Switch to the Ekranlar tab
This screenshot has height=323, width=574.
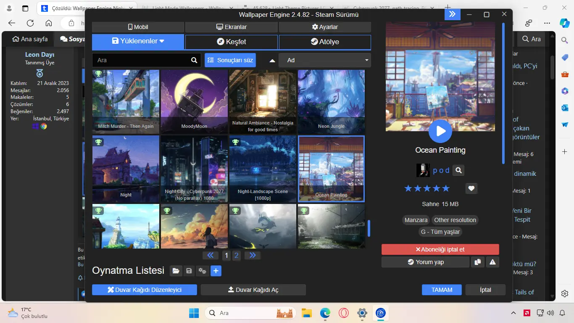(x=232, y=27)
